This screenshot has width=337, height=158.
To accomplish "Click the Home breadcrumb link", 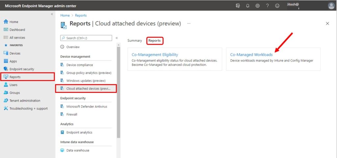I will [65, 15].
